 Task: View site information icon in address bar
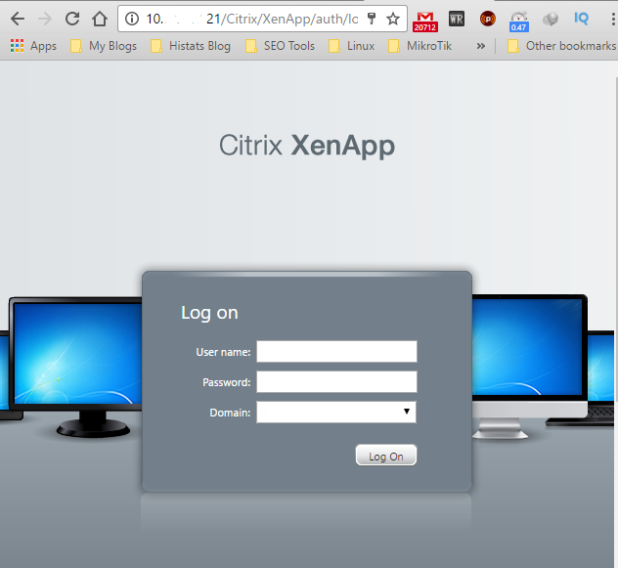132,19
